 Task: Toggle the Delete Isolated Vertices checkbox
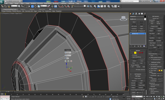(149, 57)
